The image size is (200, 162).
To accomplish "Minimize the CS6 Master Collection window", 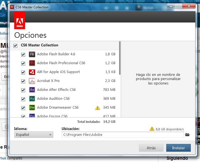I will [171, 6].
